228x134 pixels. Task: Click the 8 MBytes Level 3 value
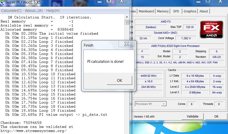click(x=195, y=92)
